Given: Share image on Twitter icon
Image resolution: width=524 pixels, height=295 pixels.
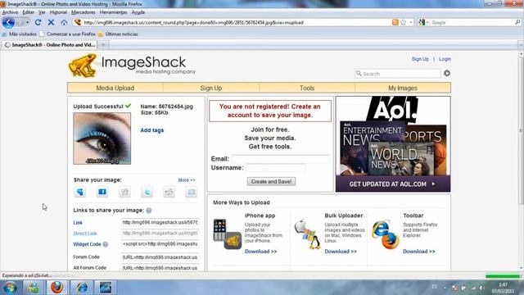Looking at the screenshot, I should tap(147, 192).
